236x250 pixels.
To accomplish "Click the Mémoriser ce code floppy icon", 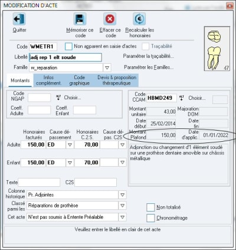I will coord(80,19).
